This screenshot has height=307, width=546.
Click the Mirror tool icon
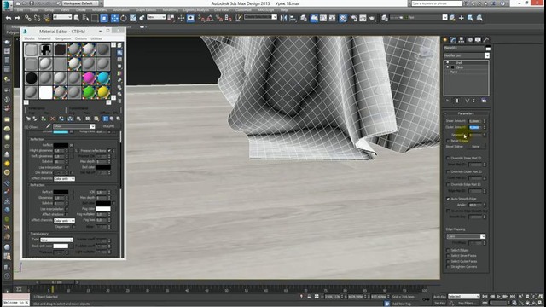coord(284,18)
